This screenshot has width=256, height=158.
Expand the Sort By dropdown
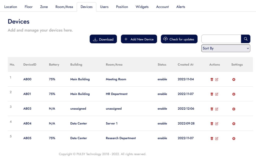[225, 48]
